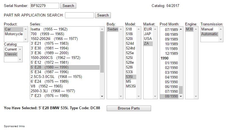Click Product list scroll down arrow
239x133 pixels.
(25, 39)
